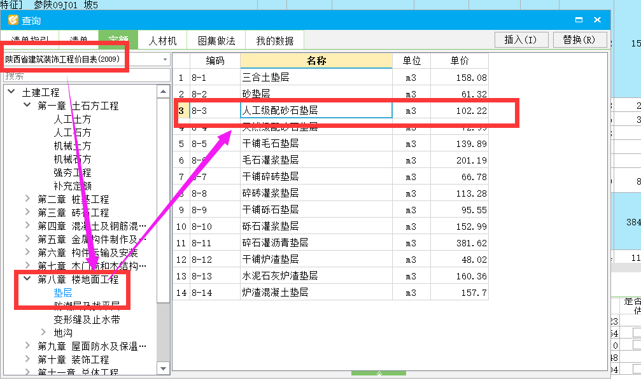641x392 pixels.
Task: Click the 单价 column header
Action: (460, 60)
